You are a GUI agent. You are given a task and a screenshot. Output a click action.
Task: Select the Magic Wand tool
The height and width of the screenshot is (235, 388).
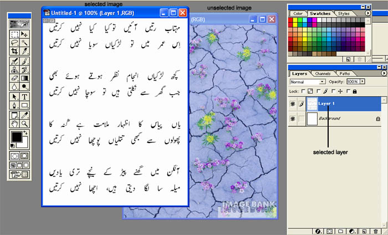[x=24, y=43]
